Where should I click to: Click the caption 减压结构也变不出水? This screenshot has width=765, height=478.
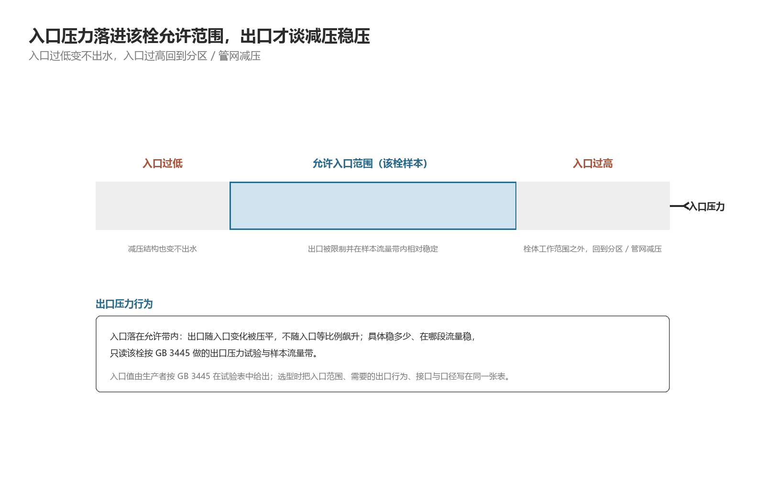coord(163,249)
